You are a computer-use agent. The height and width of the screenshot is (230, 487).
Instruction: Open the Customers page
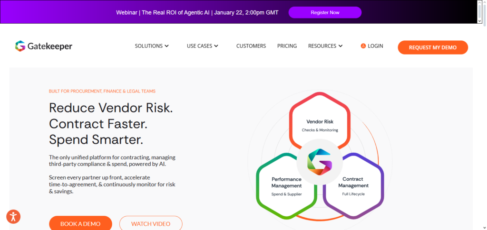[x=251, y=46]
